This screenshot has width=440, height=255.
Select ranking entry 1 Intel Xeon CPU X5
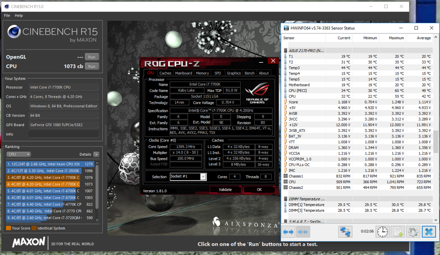(50, 164)
